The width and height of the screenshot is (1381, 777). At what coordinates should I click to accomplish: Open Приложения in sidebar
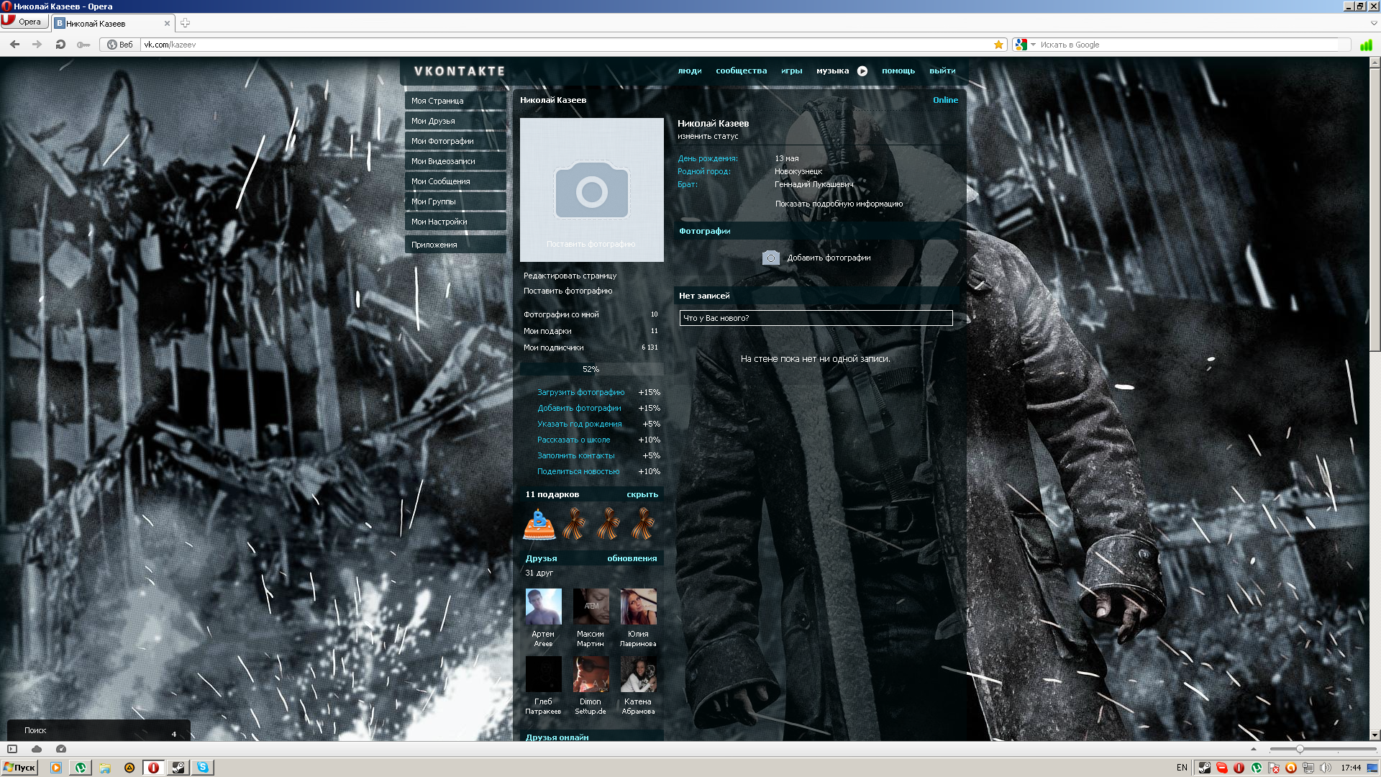click(455, 245)
